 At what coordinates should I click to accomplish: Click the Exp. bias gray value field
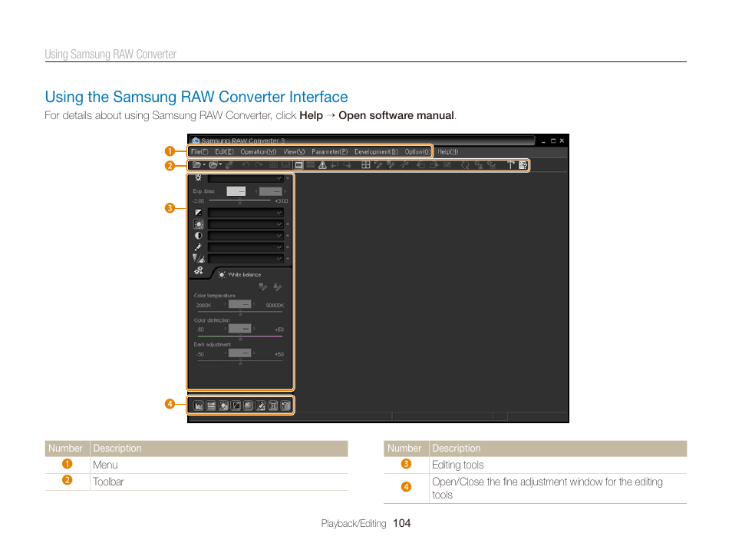(270, 191)
